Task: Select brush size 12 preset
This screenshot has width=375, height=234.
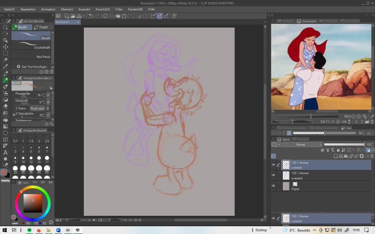Action: pos(31,159)
